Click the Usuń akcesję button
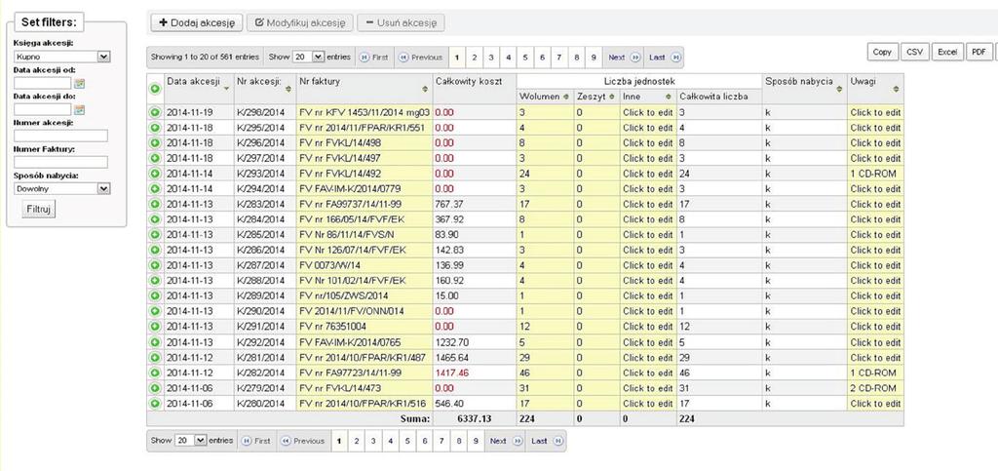Screen dimensions: 998x471 click(x=401, y=22)
